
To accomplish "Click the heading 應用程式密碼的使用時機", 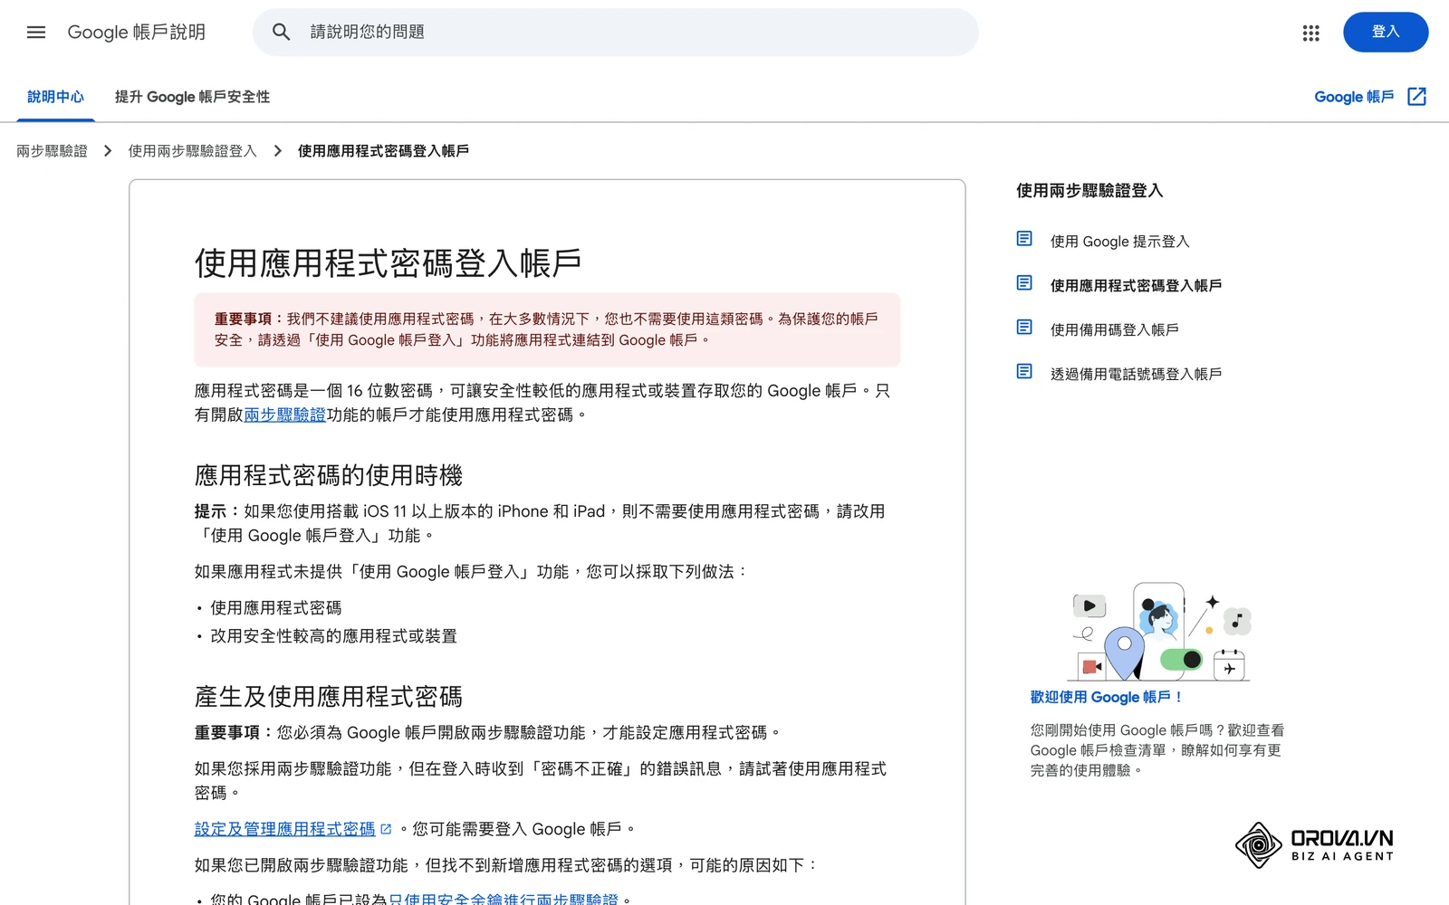I will point(328,475).
